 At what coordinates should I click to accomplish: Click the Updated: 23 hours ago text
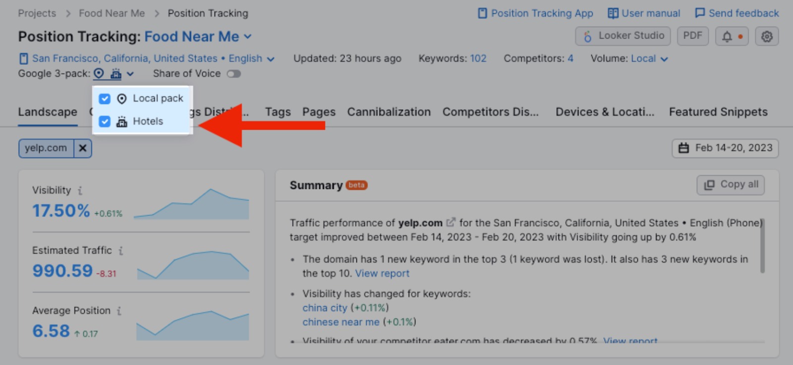[x=347, y=58]
